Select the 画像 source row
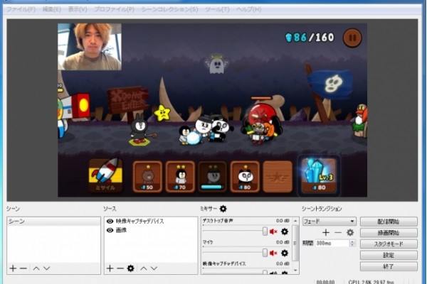 pos(151,230)
